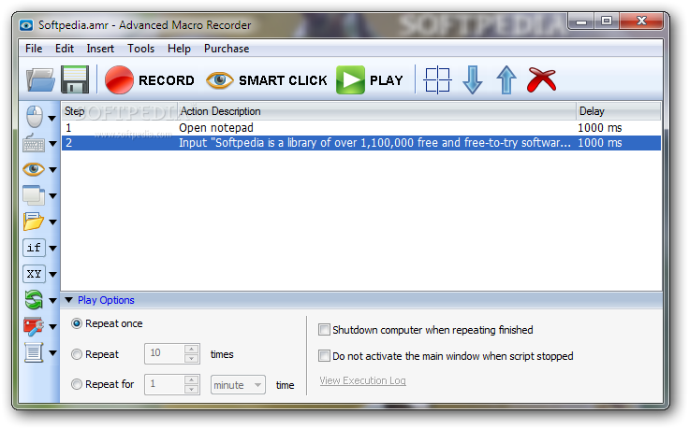Click the repeat times count field showing 10
The width and height of the screenshot is (689, 429).
click(165, 353)
